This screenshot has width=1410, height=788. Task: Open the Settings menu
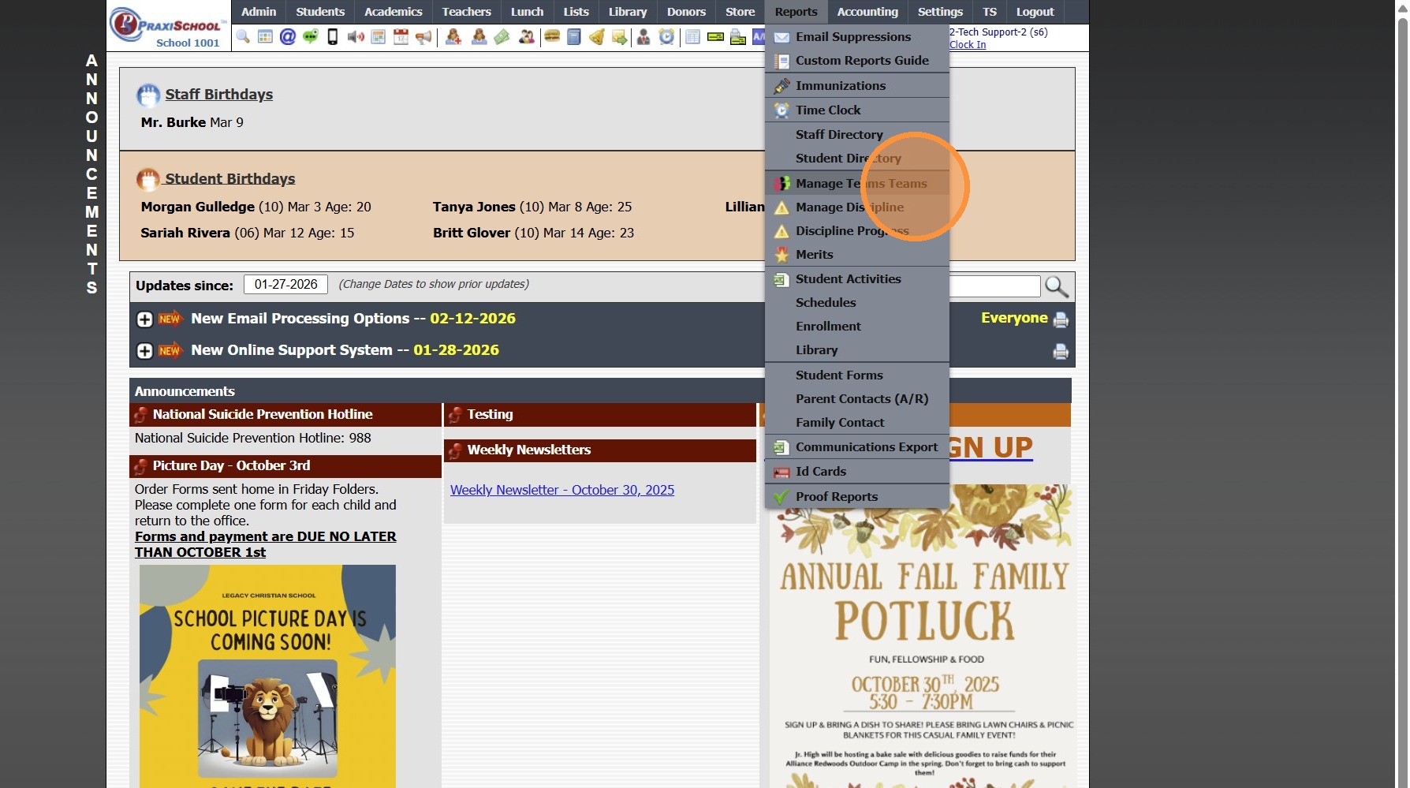[941, 12]
